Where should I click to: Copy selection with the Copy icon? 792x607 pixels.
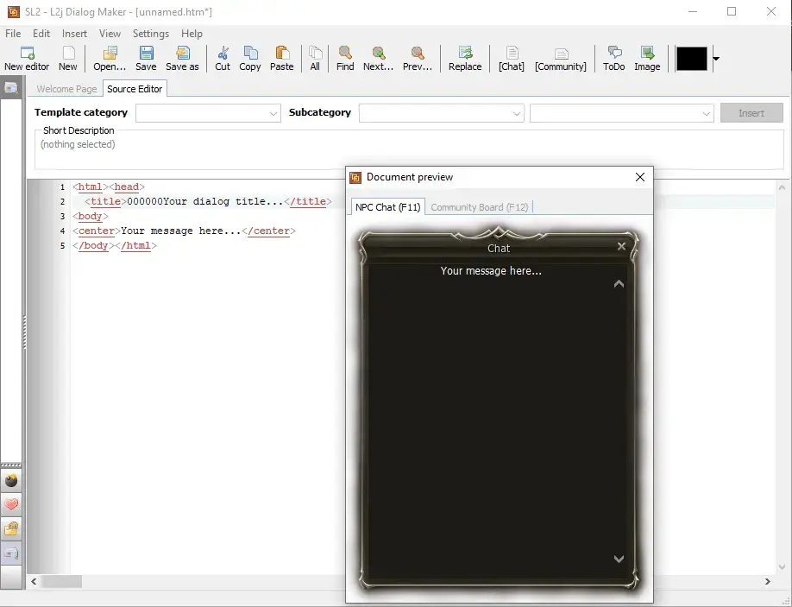pos(250,59)
